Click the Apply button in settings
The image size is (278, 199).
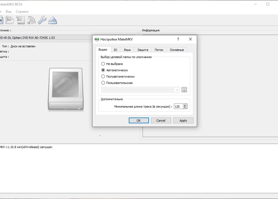pos(183,121)
